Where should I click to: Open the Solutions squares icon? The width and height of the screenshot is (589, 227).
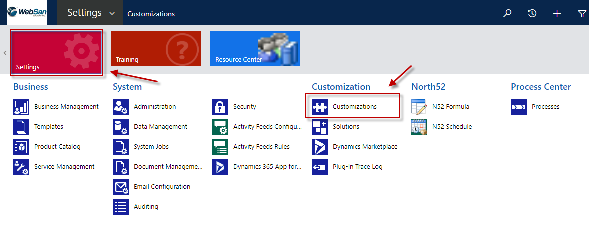click(320, 127)
